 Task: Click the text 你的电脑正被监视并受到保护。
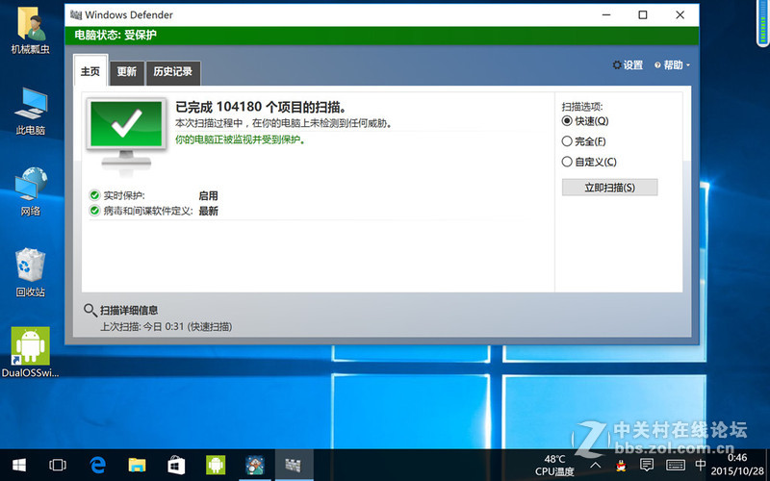tap(242, 139)
